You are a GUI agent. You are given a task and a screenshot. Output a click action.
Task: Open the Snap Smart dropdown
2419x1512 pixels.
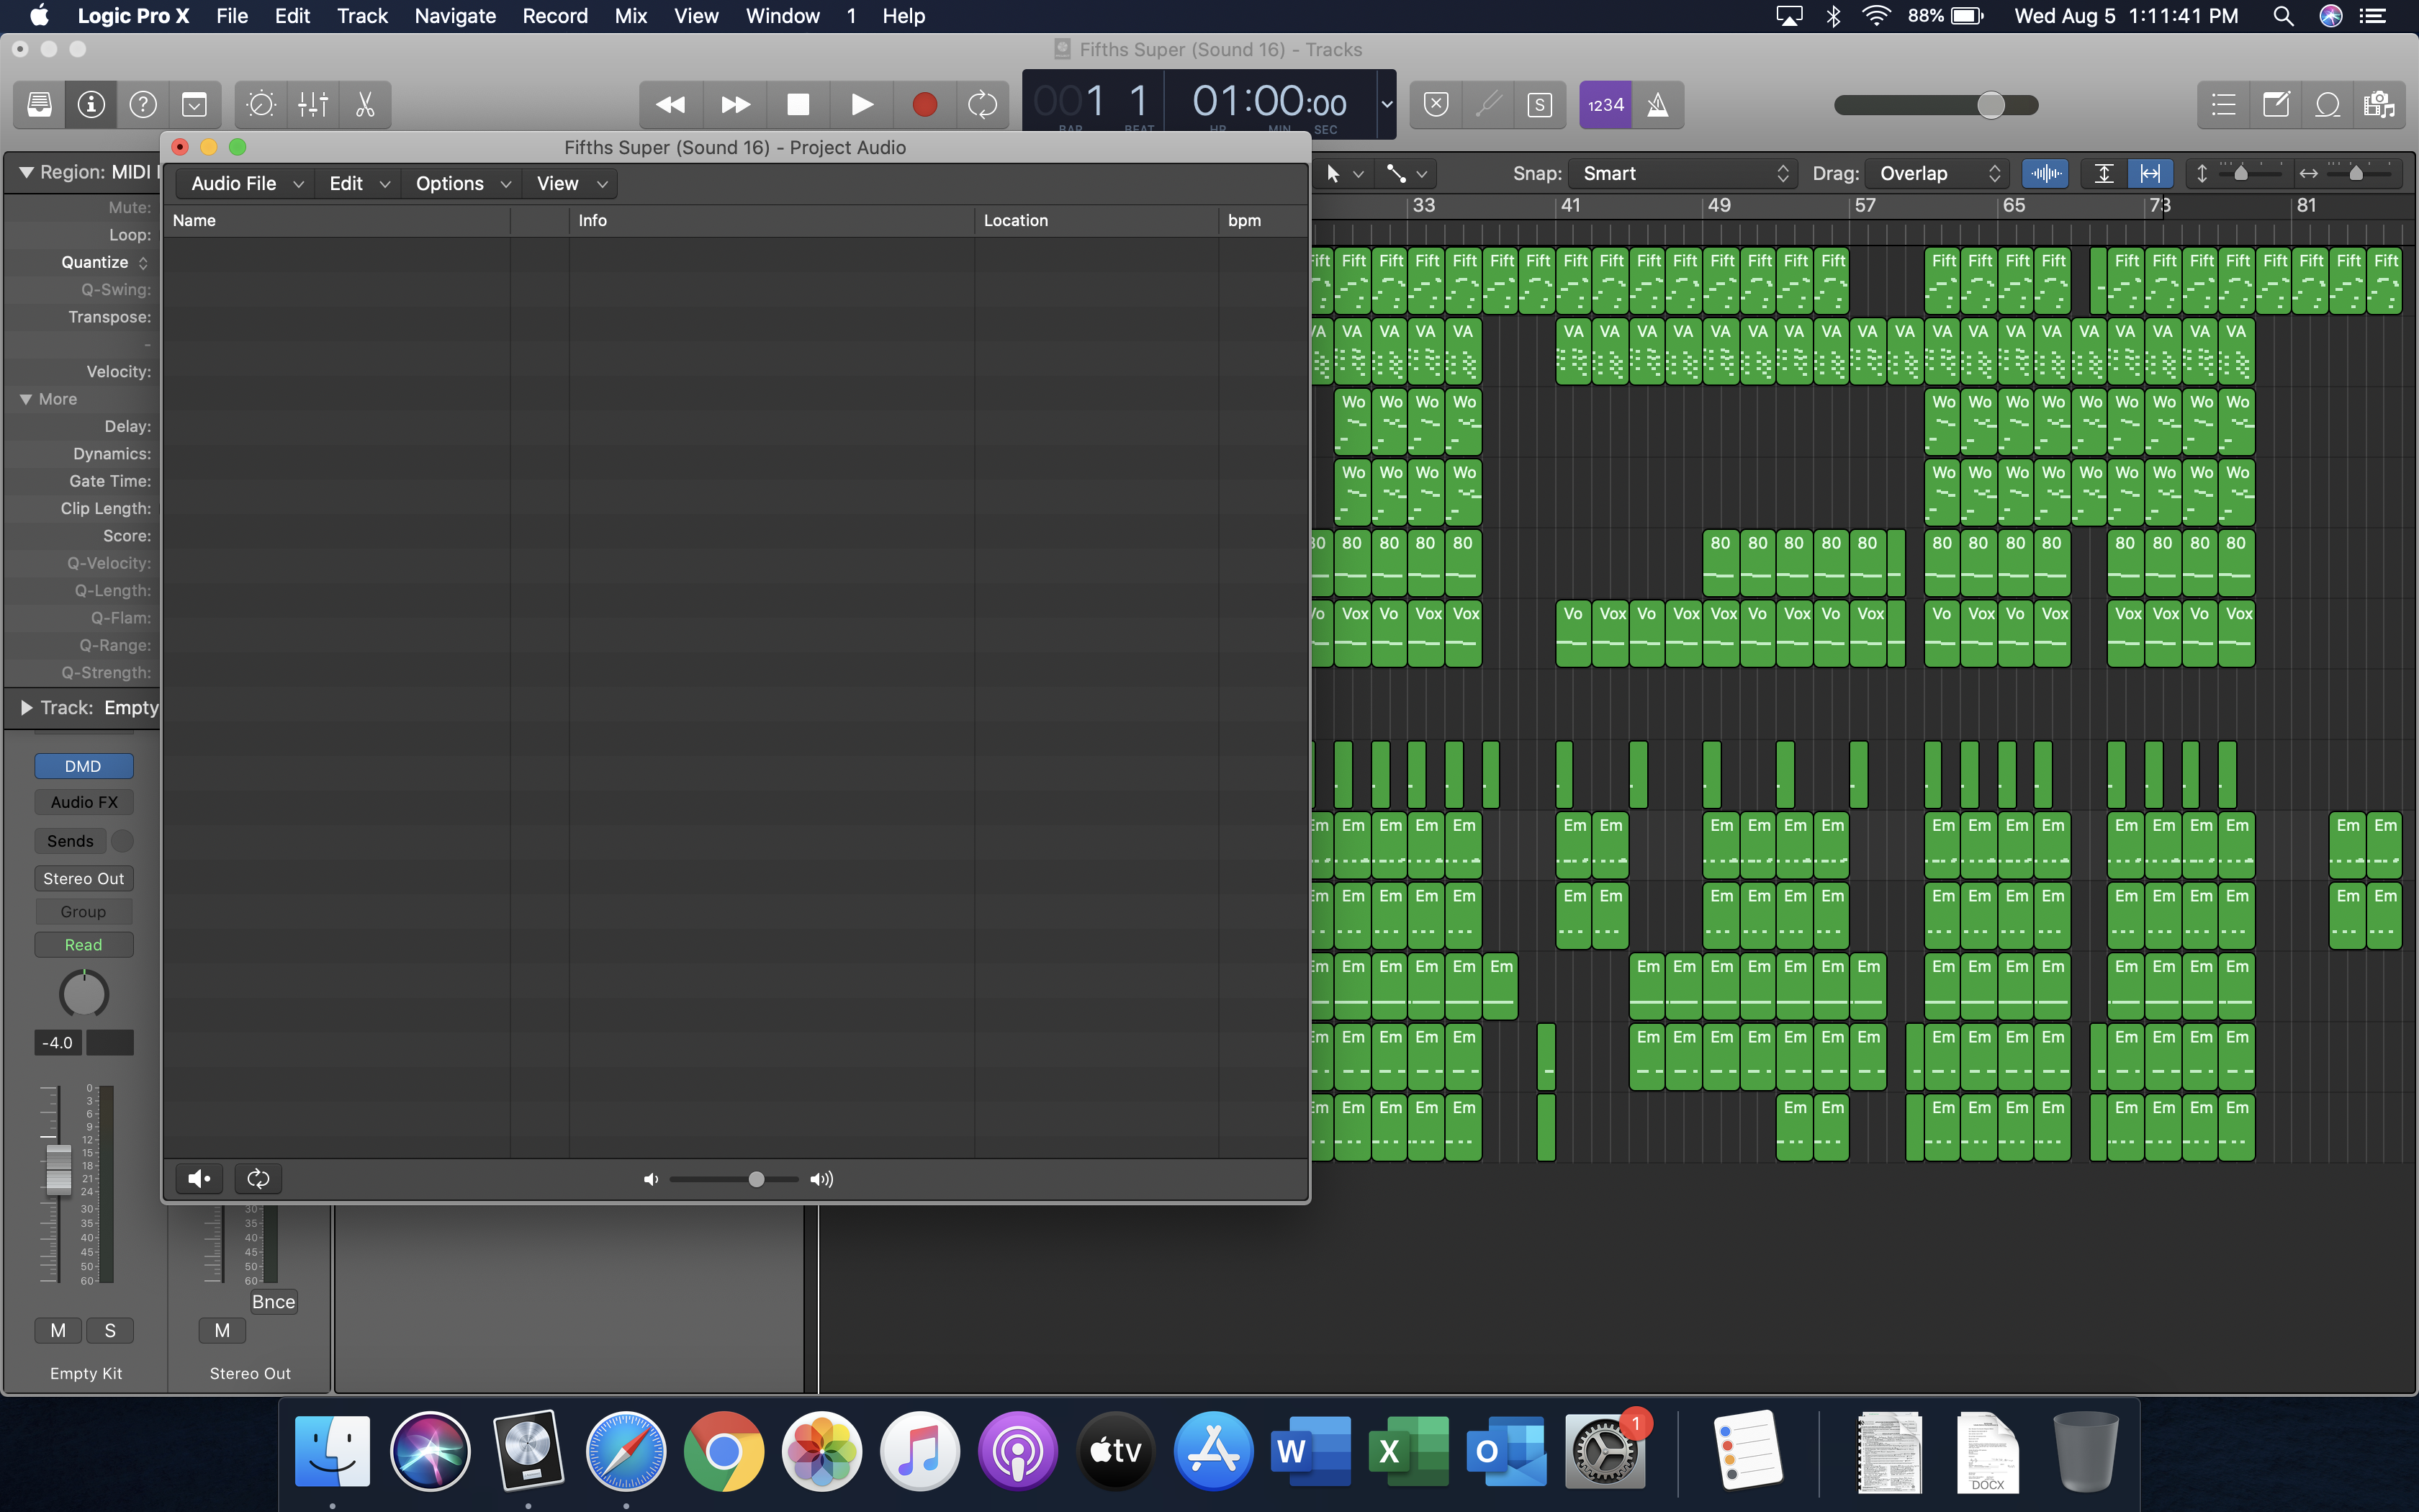click(1683, 173)
